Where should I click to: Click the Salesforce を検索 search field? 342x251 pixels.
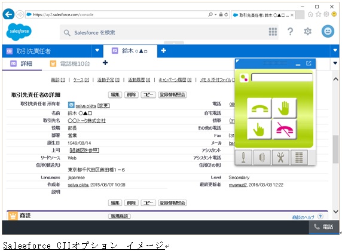169,32
